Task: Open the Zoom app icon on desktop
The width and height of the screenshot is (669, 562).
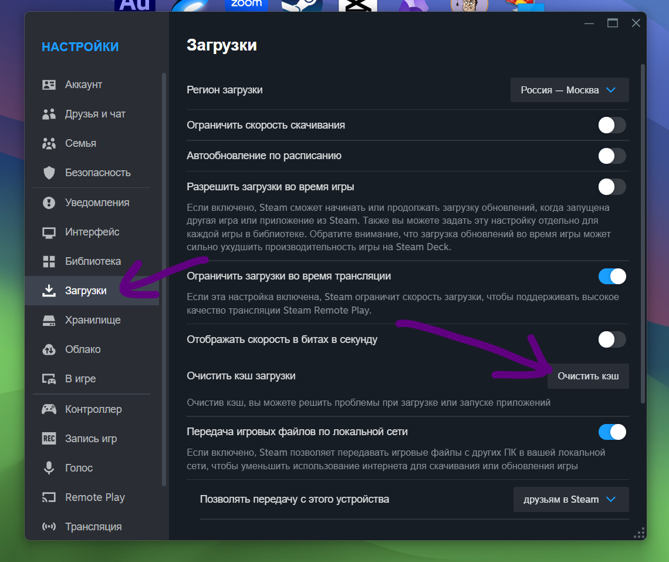Action: [x=246, y=5]
